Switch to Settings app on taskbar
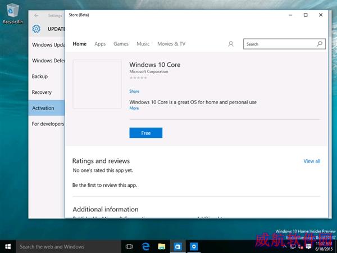Screen dimensions: 337x253 pos(194,247)
